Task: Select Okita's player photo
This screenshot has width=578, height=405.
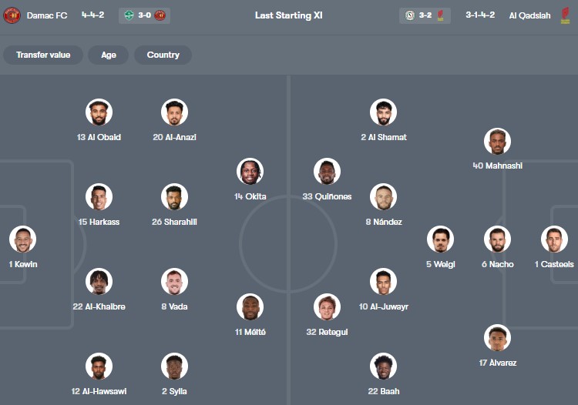Action: 250,172
